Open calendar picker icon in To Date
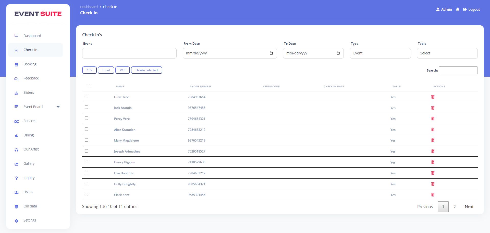This screenshot has height=233, width=490. (x=338, y=53)
